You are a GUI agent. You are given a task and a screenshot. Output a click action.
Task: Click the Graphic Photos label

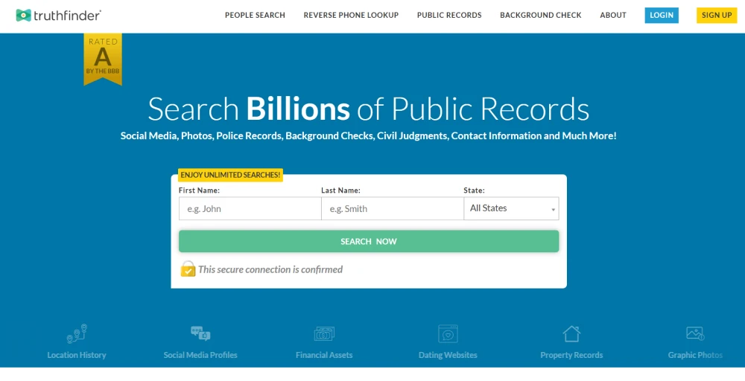pos(695,355)
